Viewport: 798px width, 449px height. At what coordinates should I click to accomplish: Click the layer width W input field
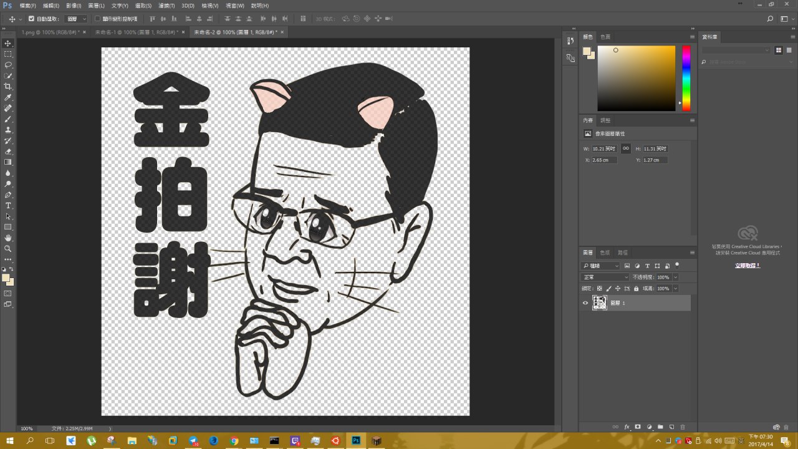[x=603, y=149]
